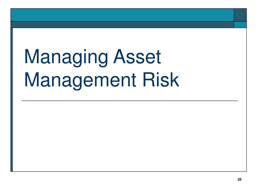Click the wide teal header banner
The height and width of the screenshot is (193, 257).
[122, 15]
